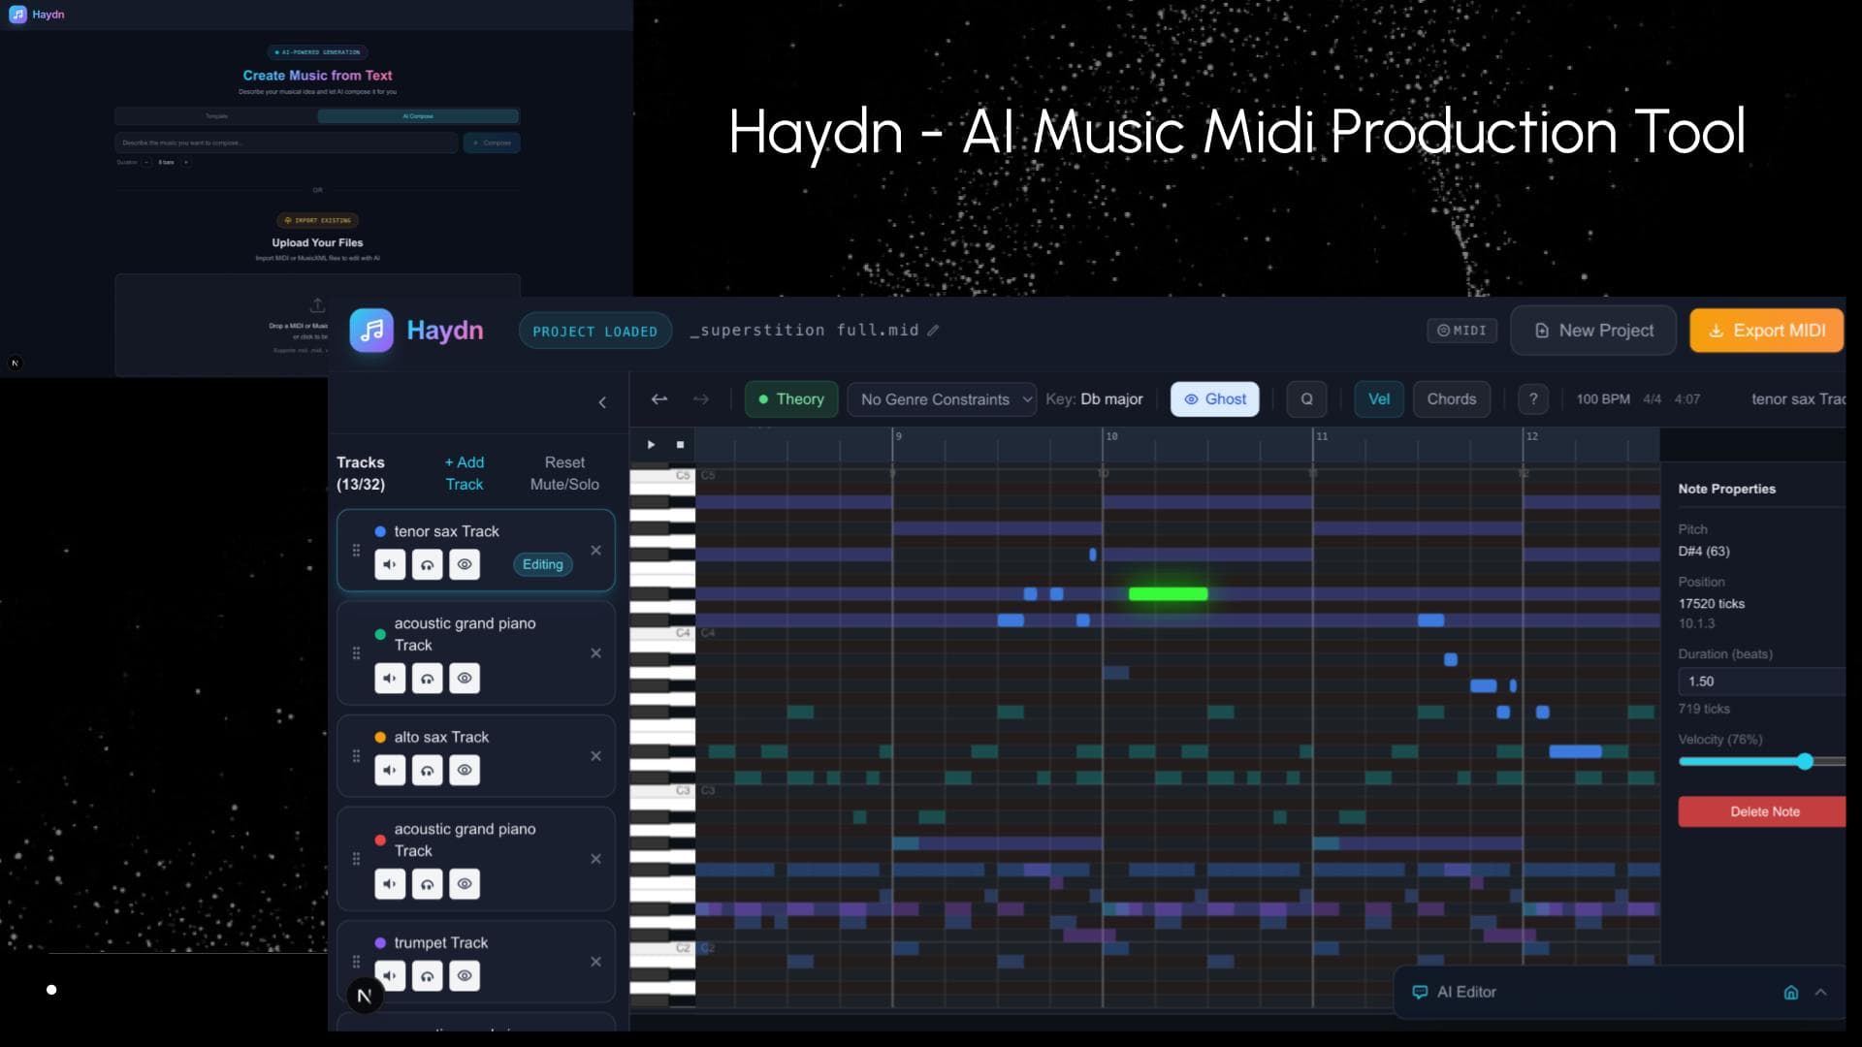
Task: Remove the first acoustic grand piano Track with X
Action: click(x=595, y=653)
